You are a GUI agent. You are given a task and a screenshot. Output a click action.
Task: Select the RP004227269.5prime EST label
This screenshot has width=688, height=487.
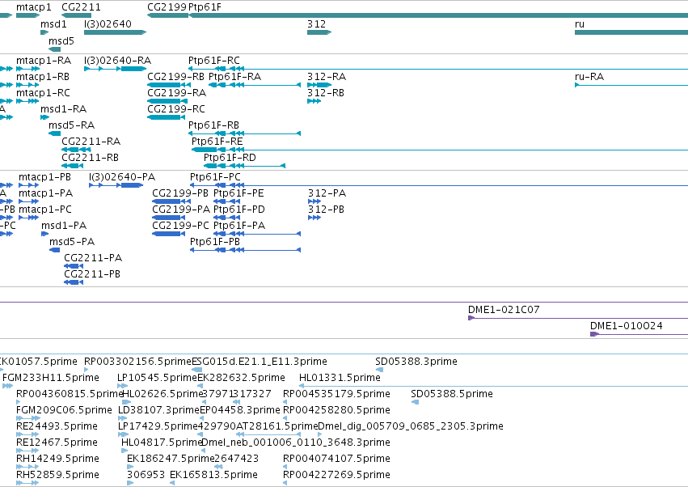click(336, 476)
